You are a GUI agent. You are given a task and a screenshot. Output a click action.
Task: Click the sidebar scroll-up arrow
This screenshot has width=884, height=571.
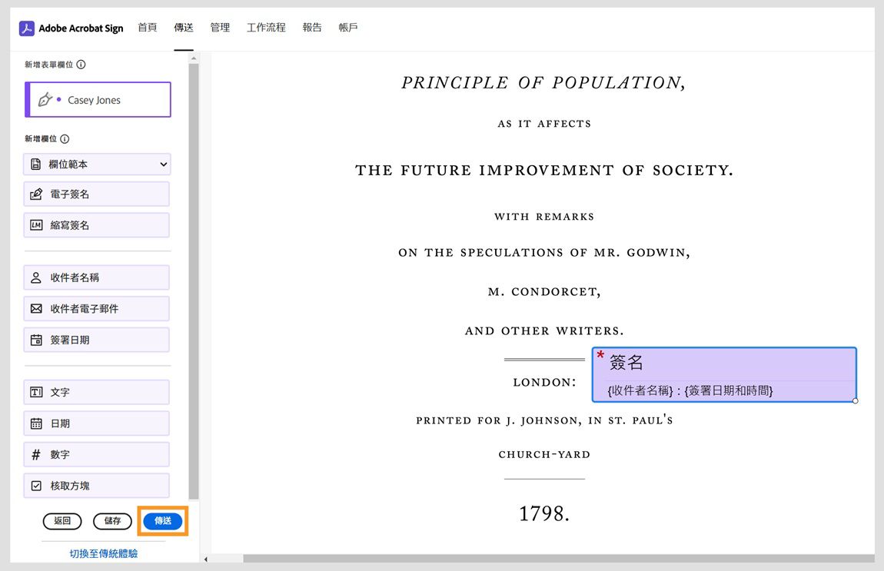pyautogui.click(x=194, y=58)
